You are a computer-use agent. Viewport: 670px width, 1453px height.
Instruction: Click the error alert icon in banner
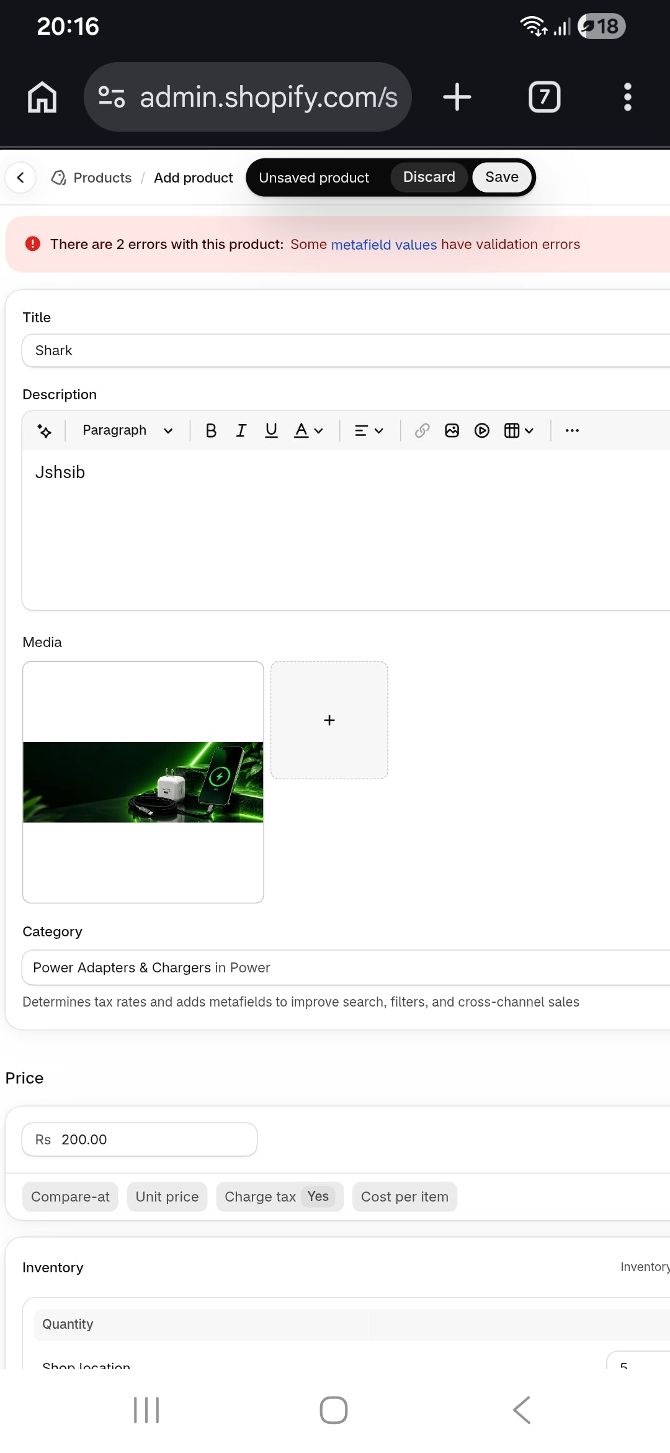tap(33, 244)
